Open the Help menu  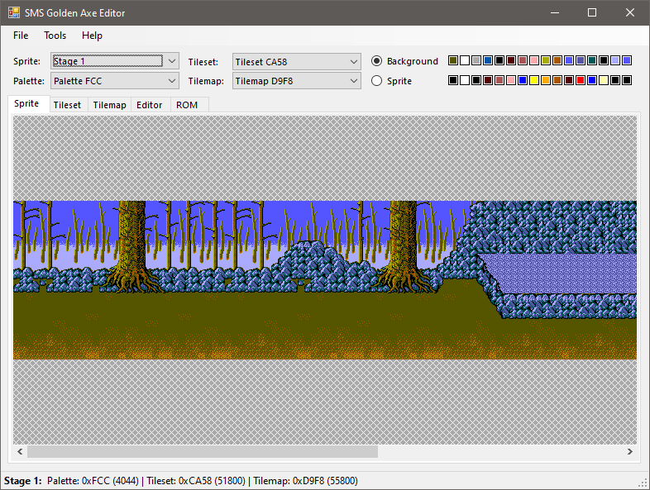tap(92, 36)
